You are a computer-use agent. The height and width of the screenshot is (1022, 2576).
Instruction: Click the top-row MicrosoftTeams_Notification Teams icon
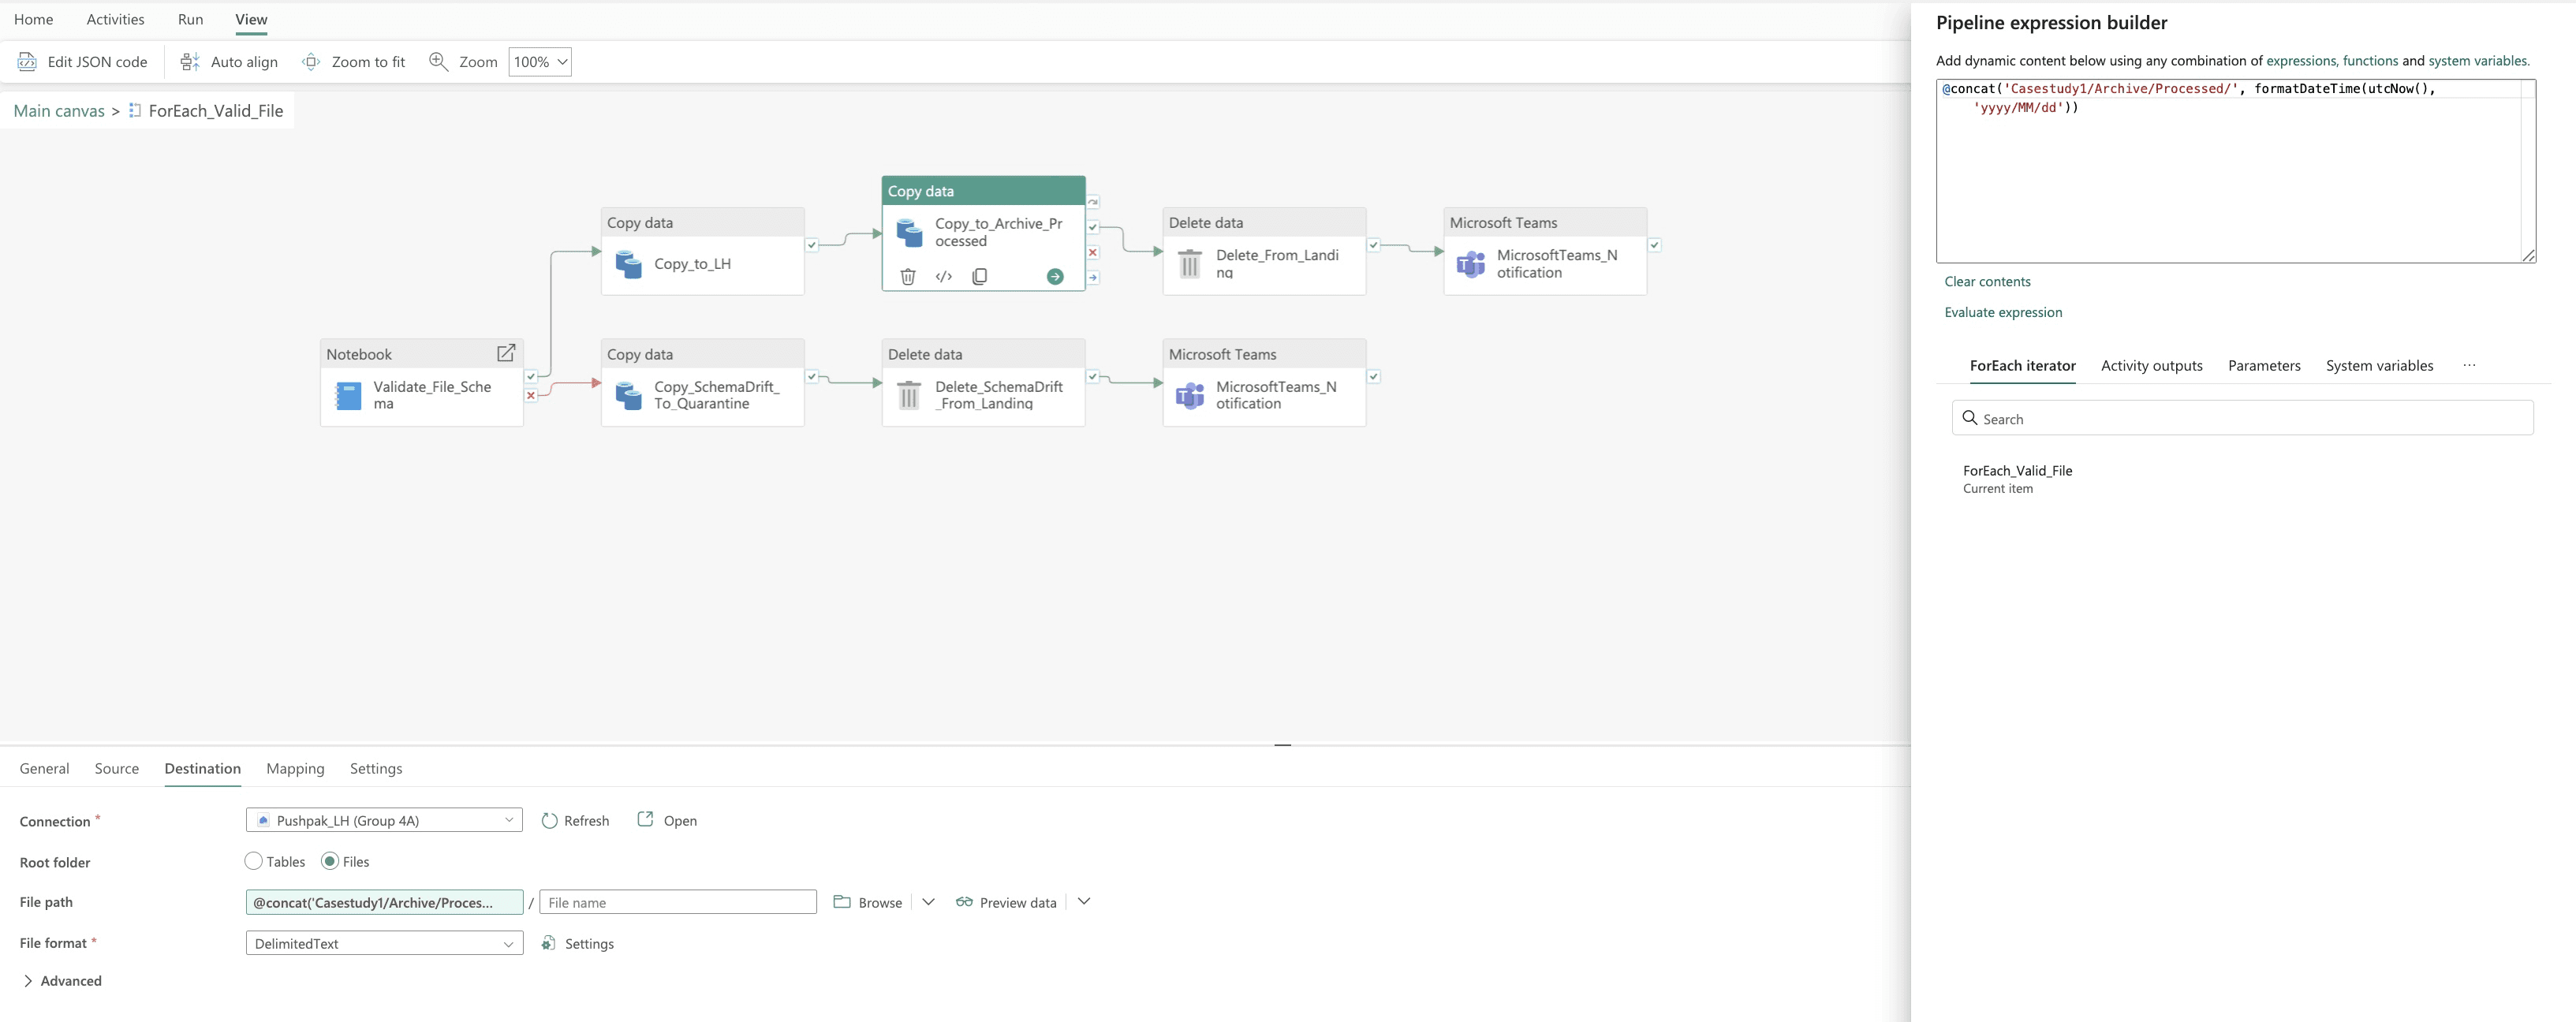point(1471,264)
